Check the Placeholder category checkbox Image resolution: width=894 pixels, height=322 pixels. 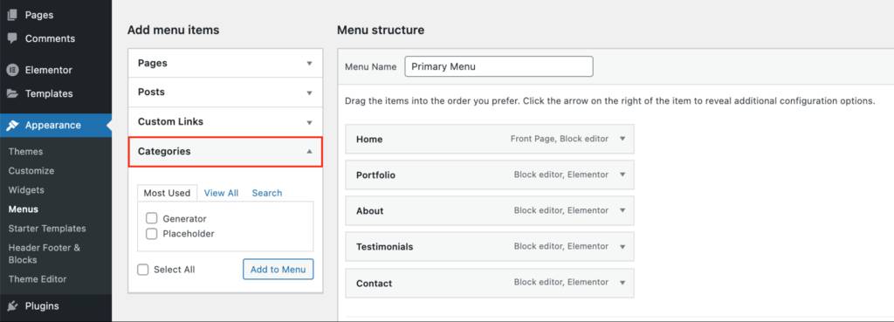pyautogui.click(x=152, y=234)
